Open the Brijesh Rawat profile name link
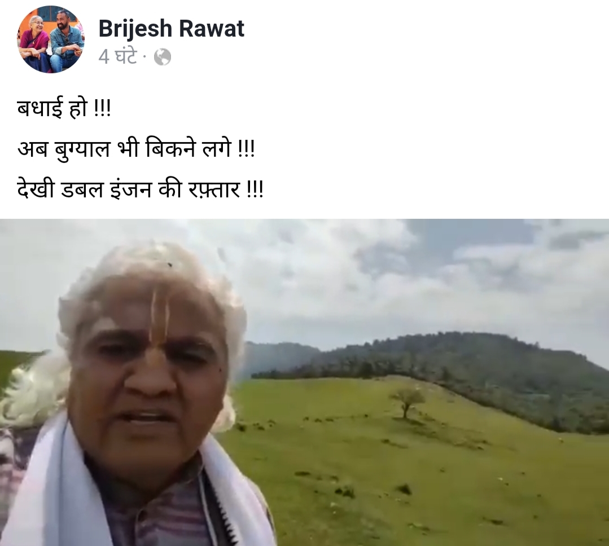The image size is (609, 546). tap(171, 28)
